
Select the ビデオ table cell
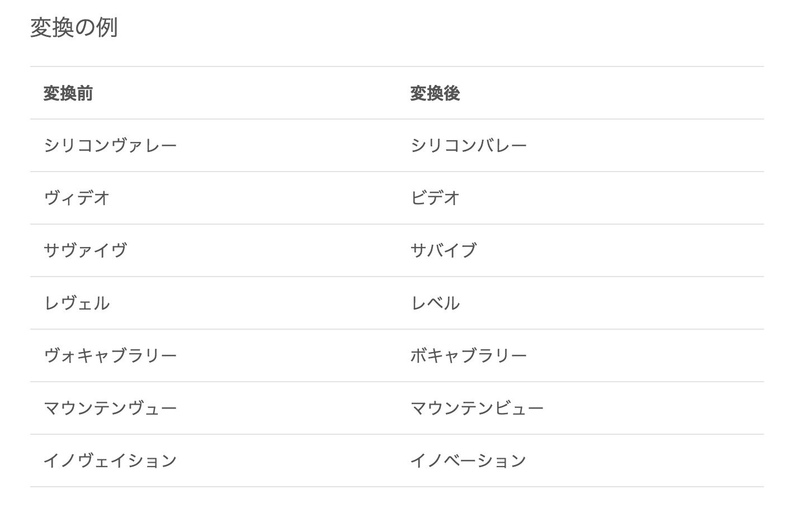pyautogui.click(x=435, y=198)
